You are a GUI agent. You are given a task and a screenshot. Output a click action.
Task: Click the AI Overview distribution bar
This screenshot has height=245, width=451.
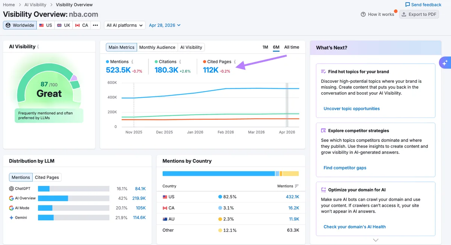pyautogui.click(x=73, y=198)
